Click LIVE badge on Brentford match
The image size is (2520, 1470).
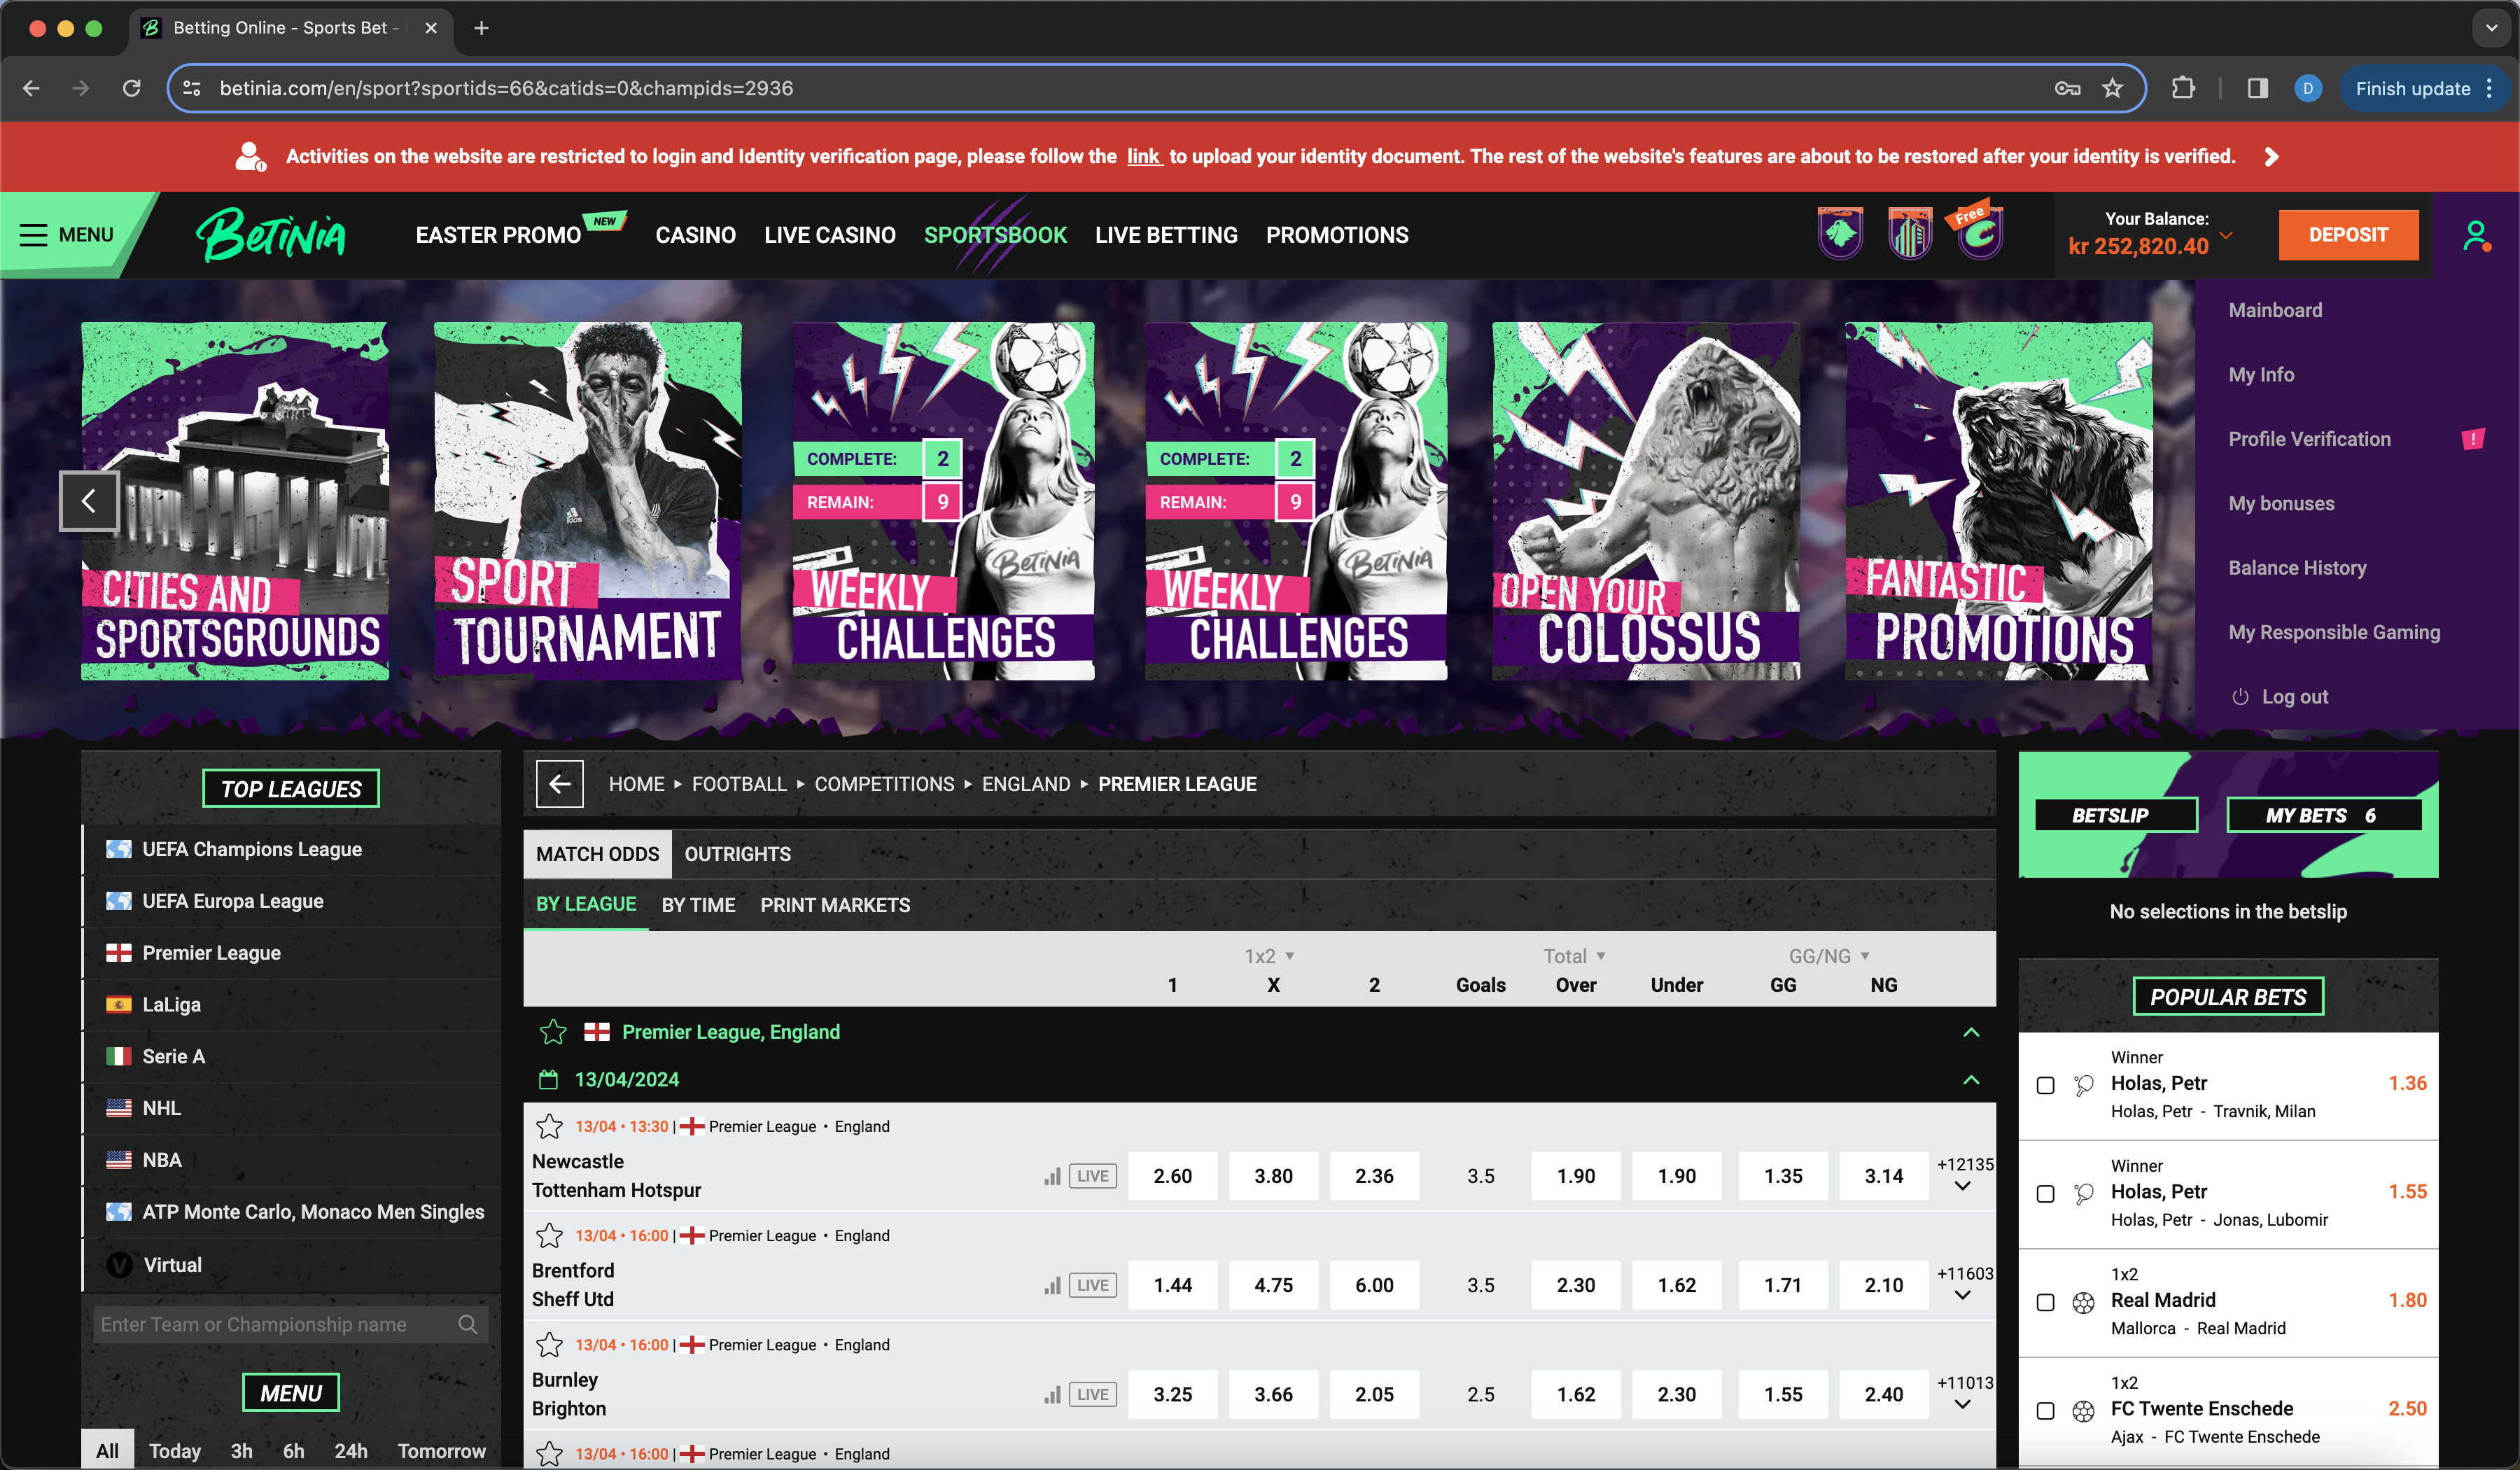[1092, 1285]
